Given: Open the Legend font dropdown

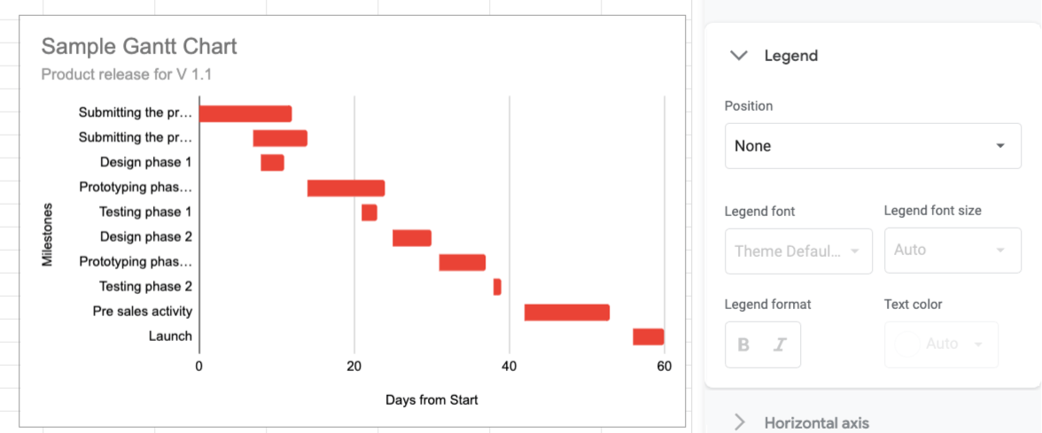Looking at the screenshot, I should click(797, 251).
